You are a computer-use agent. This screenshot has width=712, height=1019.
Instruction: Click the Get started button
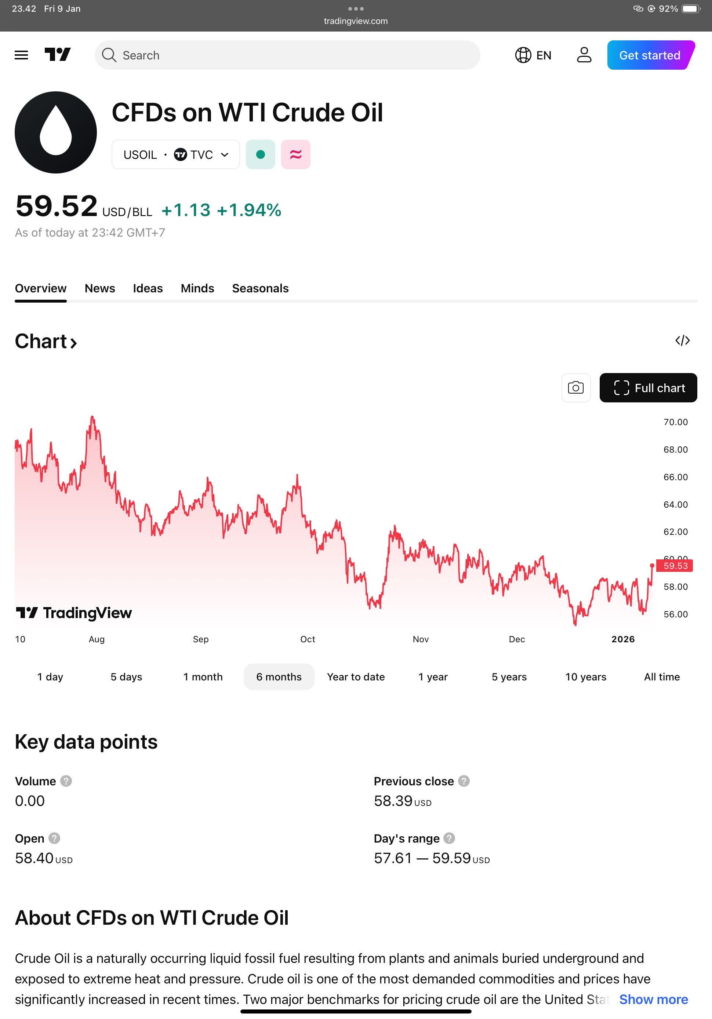[650, 55]
